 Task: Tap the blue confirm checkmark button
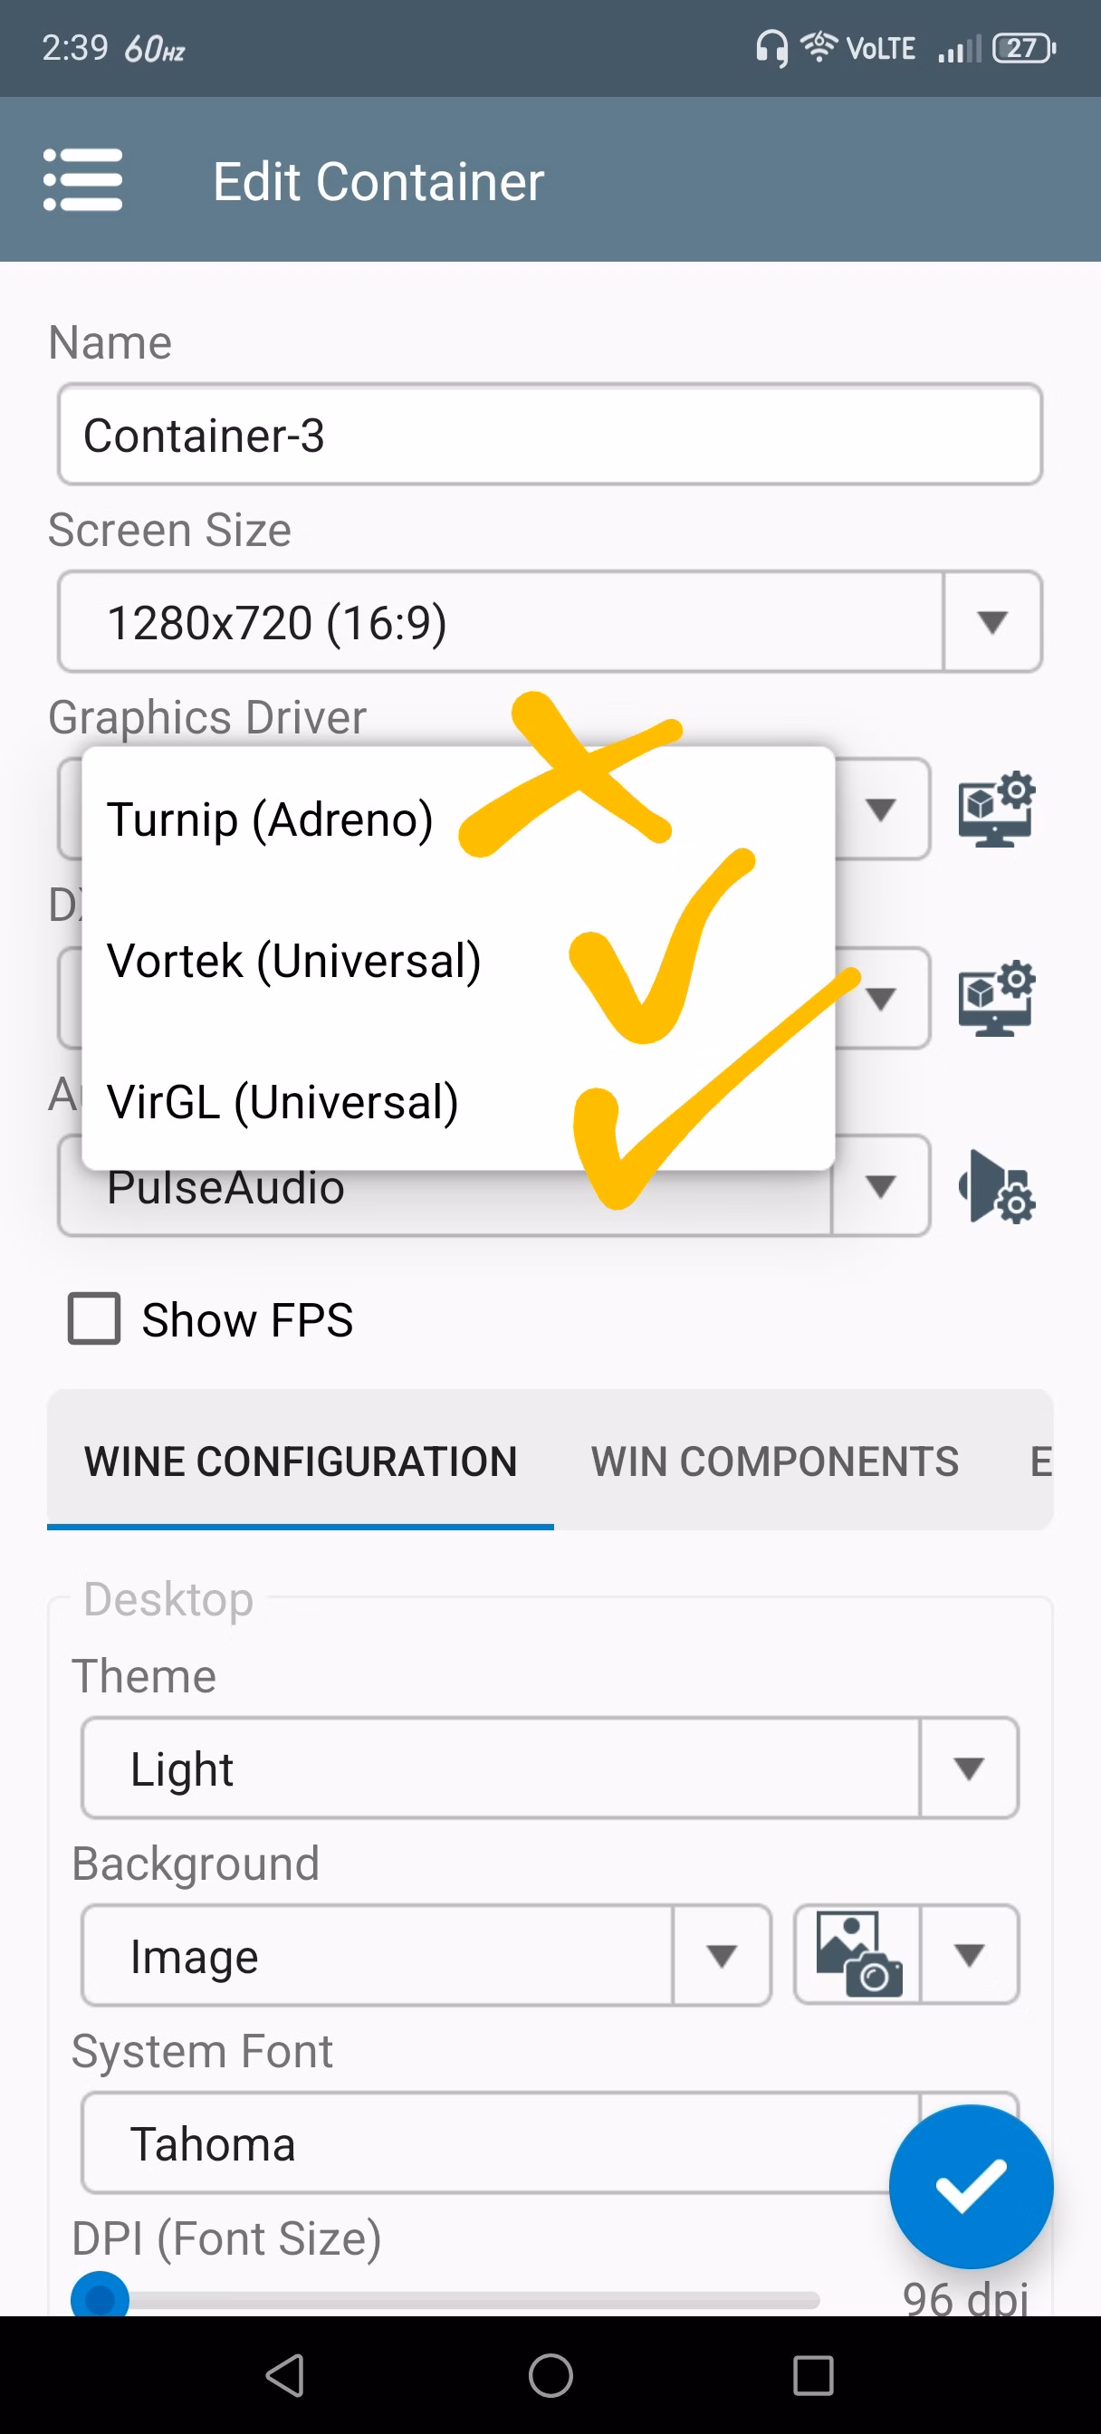[x=971, y=2186]
